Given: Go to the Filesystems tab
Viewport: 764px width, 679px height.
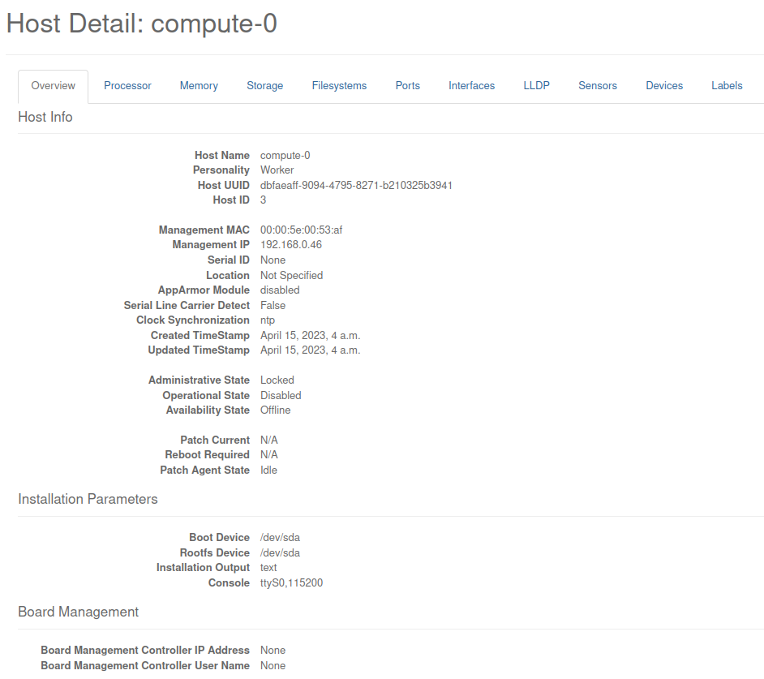Looking at the screenshot, I should click(x=339, y=85).
